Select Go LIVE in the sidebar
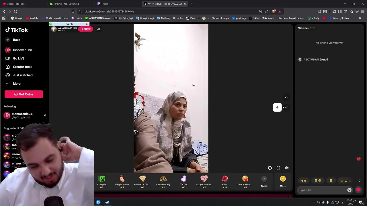 click(15, 58)
